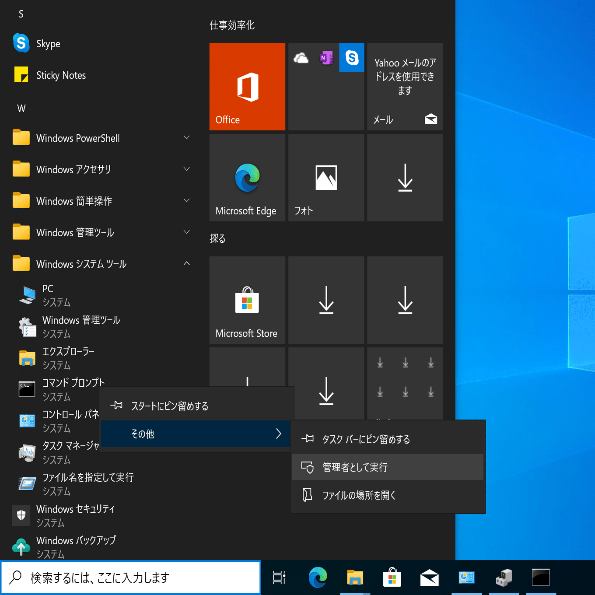The image size is (595, 595).
Task: Collapse the Windows システム ツール folder chevron
Action: tap(187, 264)
